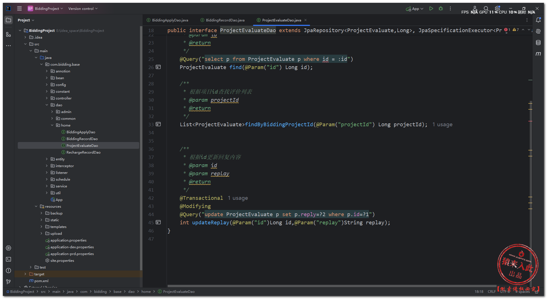Image resolution: width=547 pixels, height=299 pixels.
Task: Click the CRLF line separator status
Action: click(491, 292)
